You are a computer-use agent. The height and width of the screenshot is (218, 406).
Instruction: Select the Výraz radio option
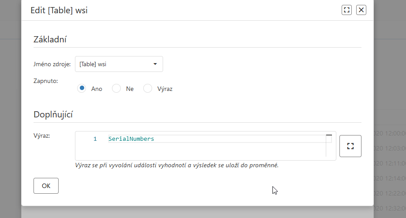click(148, 88)
